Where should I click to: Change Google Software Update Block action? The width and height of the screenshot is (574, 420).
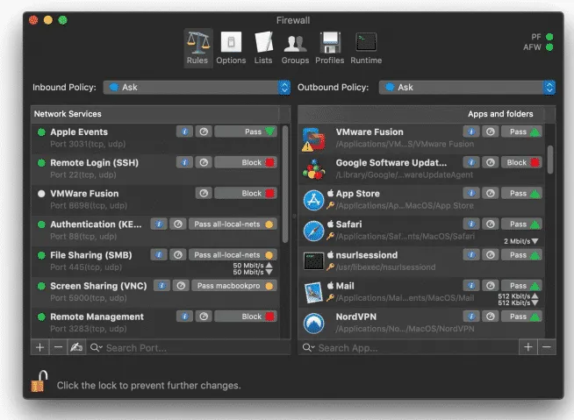pos(521,162)
